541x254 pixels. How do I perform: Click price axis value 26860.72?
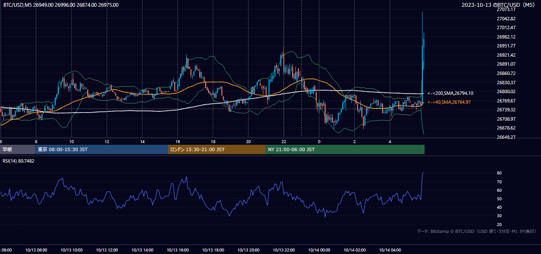(506, 73)
